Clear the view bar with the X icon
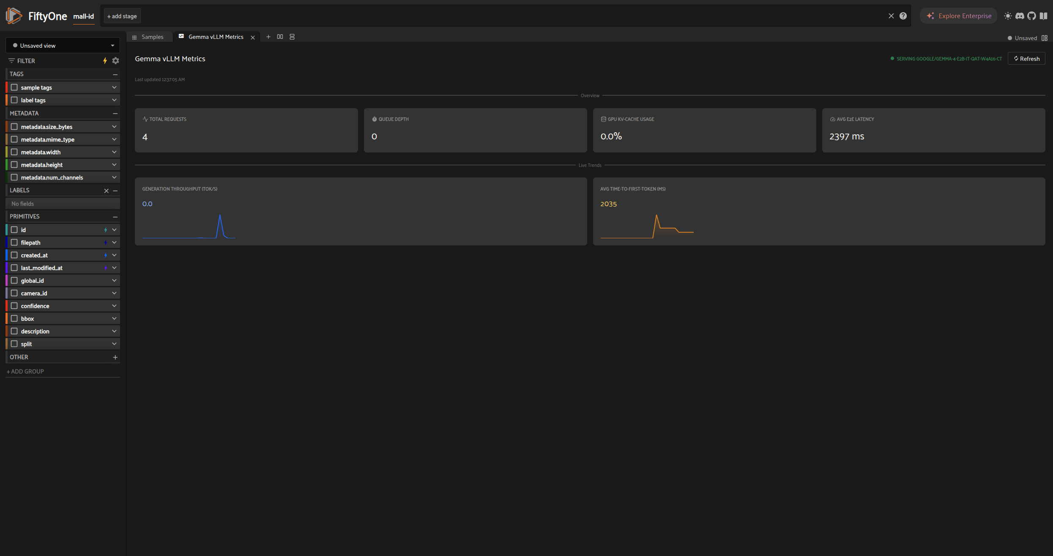Viewport: 1053px width, 556px height. click(x=891, y=16)
